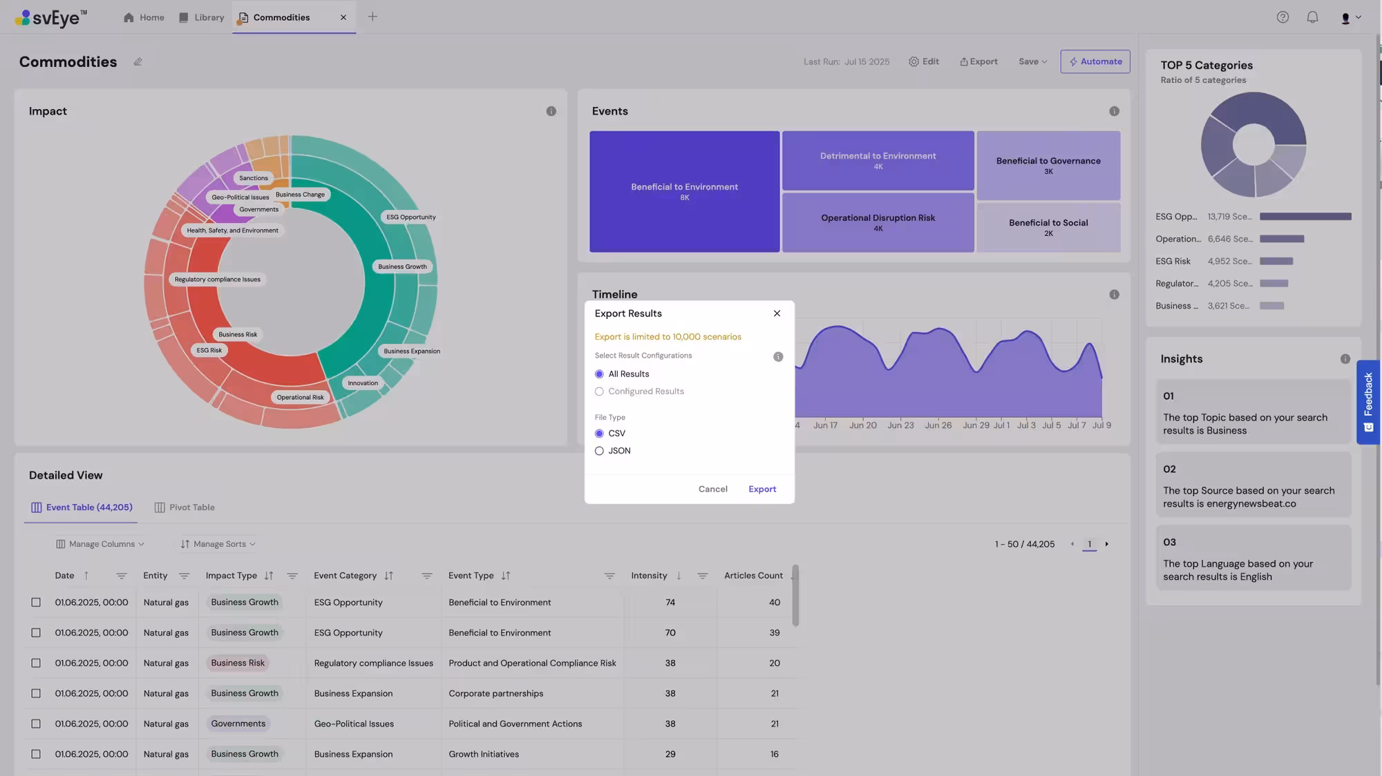Switch to Pivot Table tab
This screenshot has width=1382, height=776.
184,507
